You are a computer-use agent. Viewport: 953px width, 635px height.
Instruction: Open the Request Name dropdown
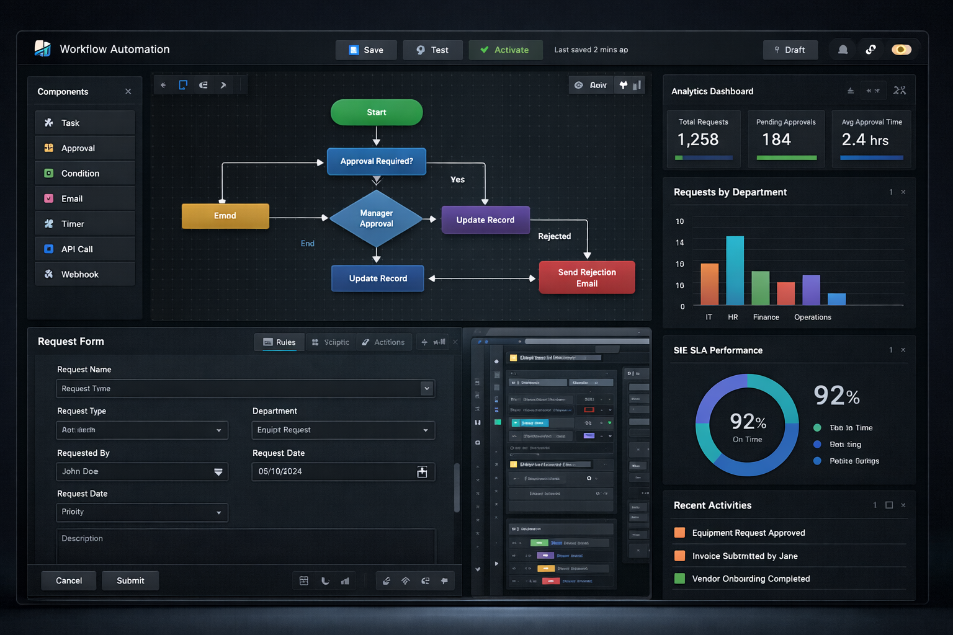pyautogui.click(x=426, y=388)
